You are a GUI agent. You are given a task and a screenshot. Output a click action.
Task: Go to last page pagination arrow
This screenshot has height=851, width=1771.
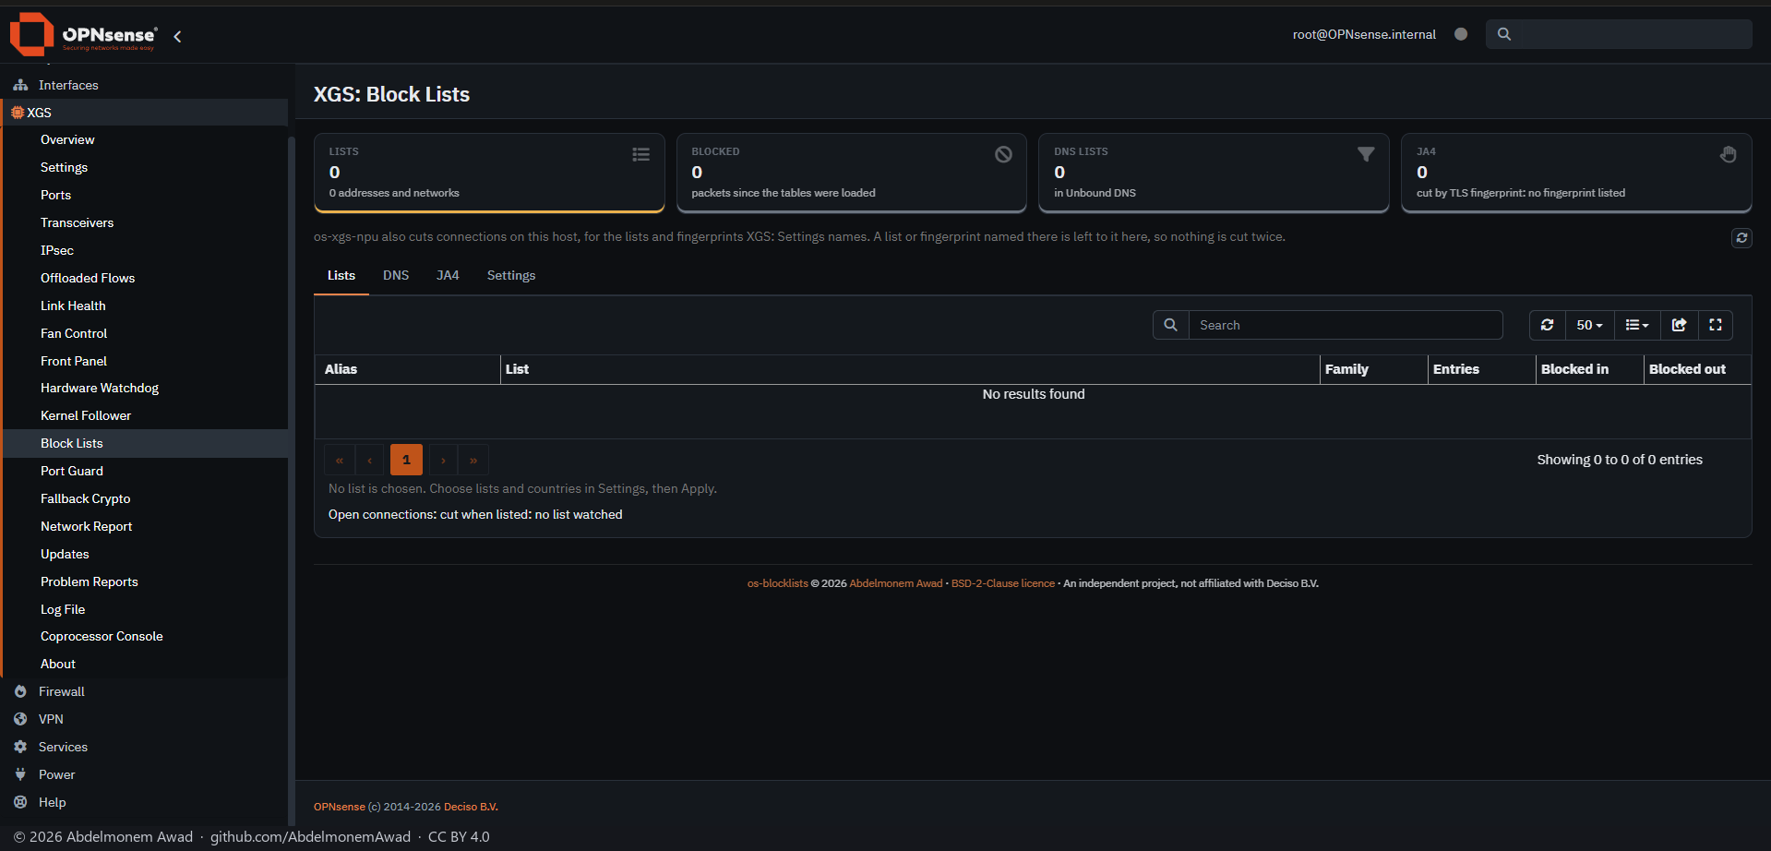click(473, 460)
